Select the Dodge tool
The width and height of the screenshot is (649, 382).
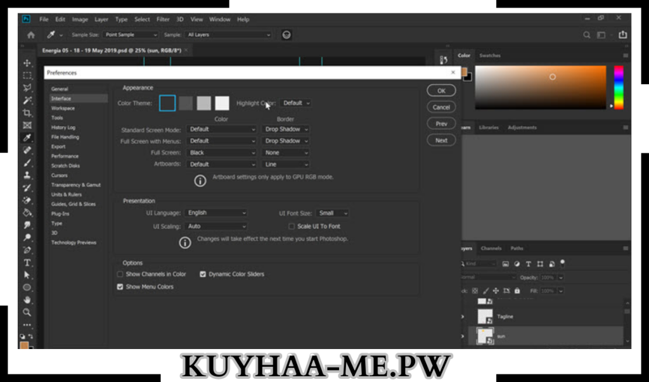click(x=27, y=238)
